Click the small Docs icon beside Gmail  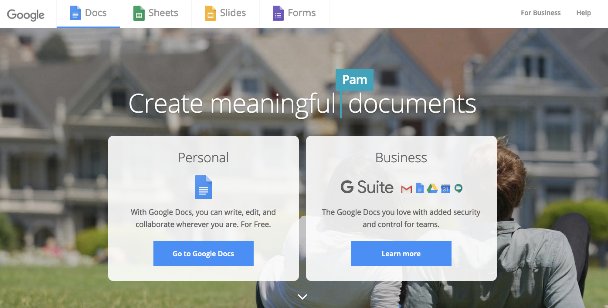[x=420, y=188]
